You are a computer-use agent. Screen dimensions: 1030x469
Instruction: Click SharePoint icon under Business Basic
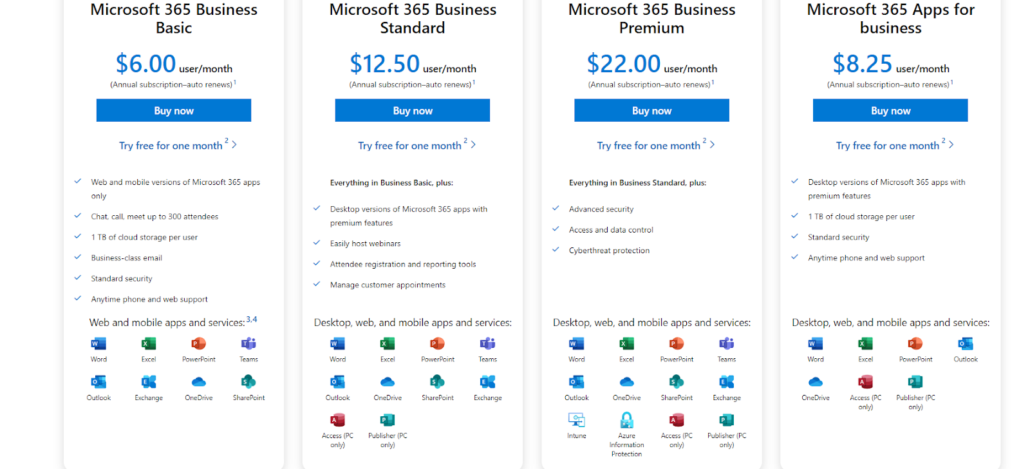tap(248, 382)
